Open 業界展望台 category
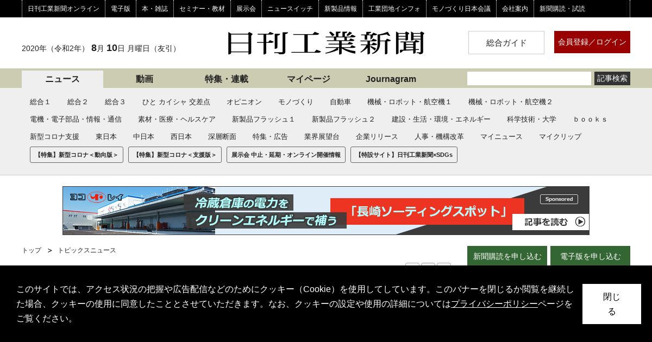 pos(322,137)
